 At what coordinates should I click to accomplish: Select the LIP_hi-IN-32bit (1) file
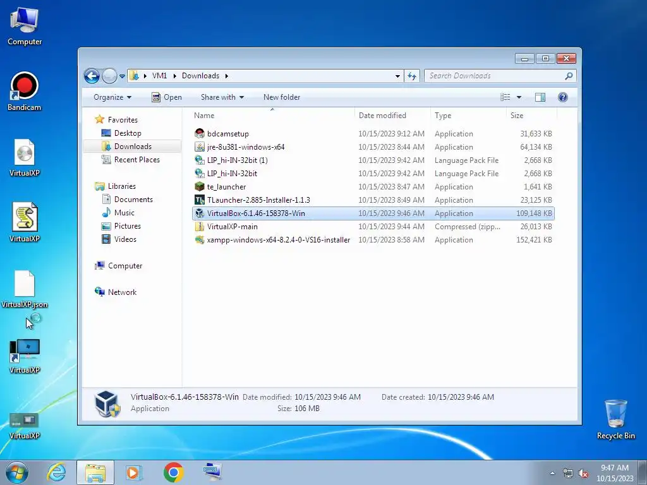pos(373,160)
